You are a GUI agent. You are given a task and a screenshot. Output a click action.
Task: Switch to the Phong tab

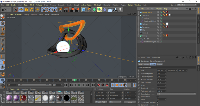[x=159, y=64]
